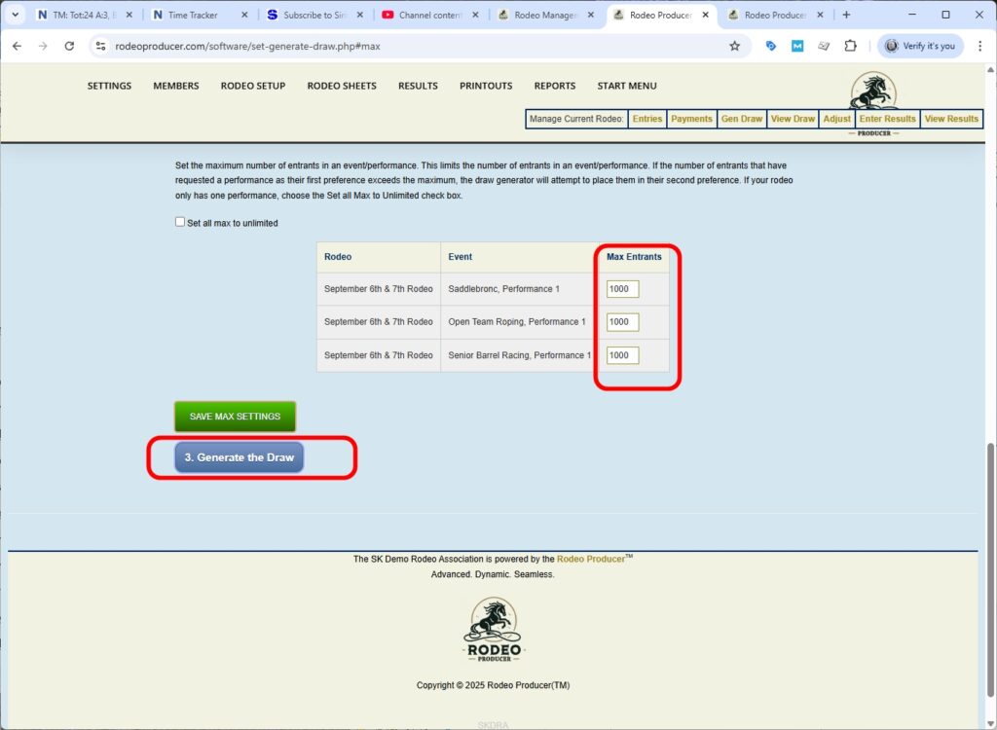This screenshot has width=997, height=730.
Task: Reload the page using the refresh icon
Action: 69,46
